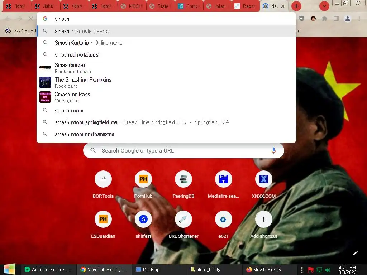This screenshot has width=367, height=275.
Task: Open Adtoolsinc.com taskbar window
Action: pyautogui.click(x=49, y=270)
